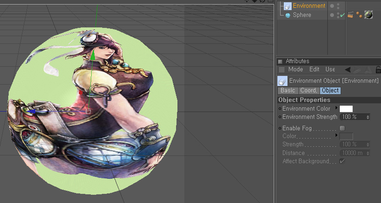Open the Mode menu in Attributes
This screenshot has height=203, width=381.
pos(295,69)
